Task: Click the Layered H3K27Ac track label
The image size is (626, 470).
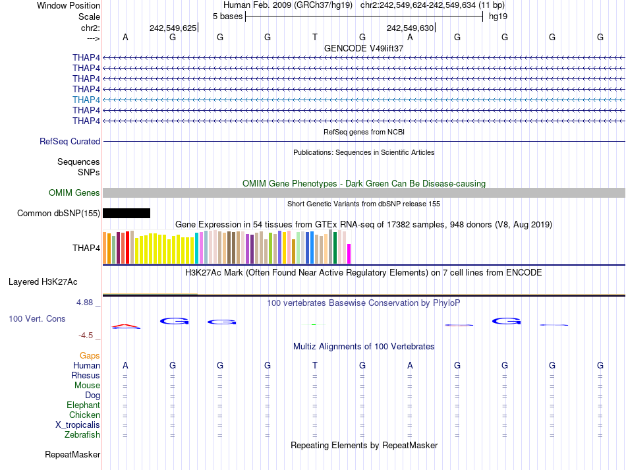Action: (x=43, y=282)
